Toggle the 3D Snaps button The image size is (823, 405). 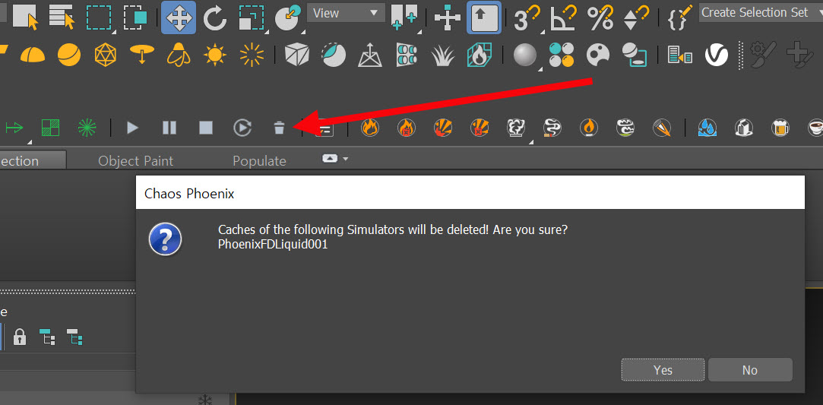(527, 17)
